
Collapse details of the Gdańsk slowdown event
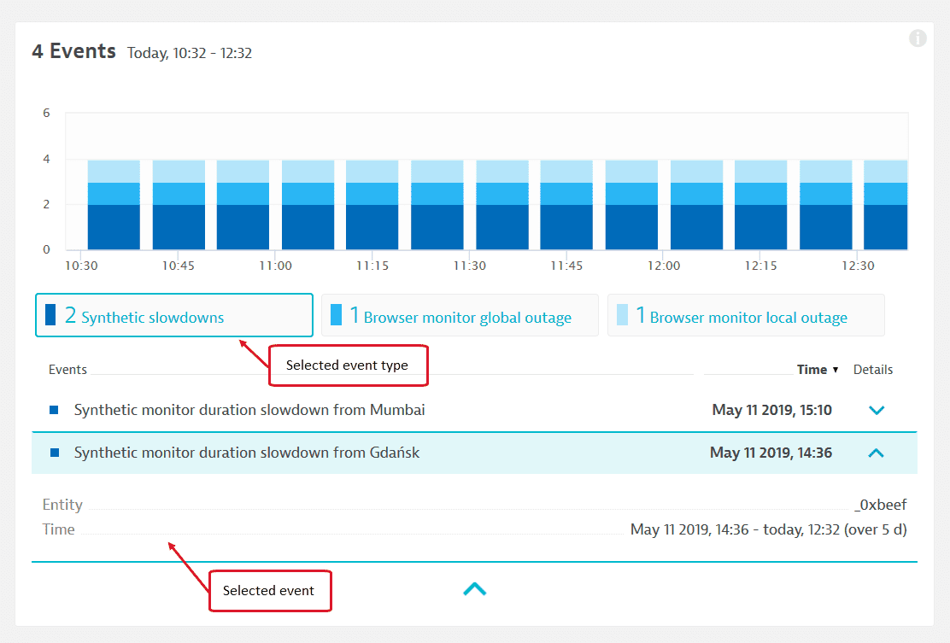[876, 453]
